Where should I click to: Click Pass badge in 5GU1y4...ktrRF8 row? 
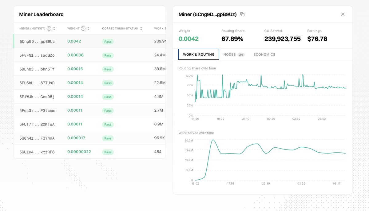(108, 152)
